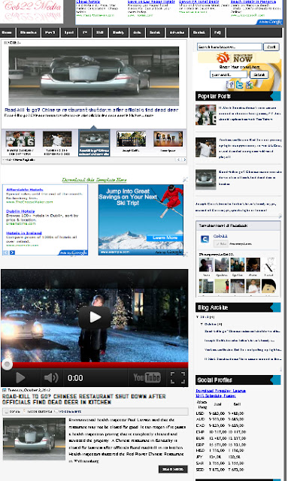Open the Google social icon next to Twitter
This screenshot has height=481, width=288.
tap(250, 85)
